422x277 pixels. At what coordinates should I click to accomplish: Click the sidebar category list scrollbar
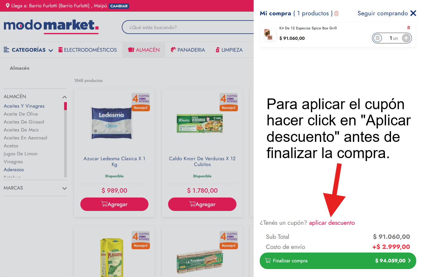click(x=65, y=139)
